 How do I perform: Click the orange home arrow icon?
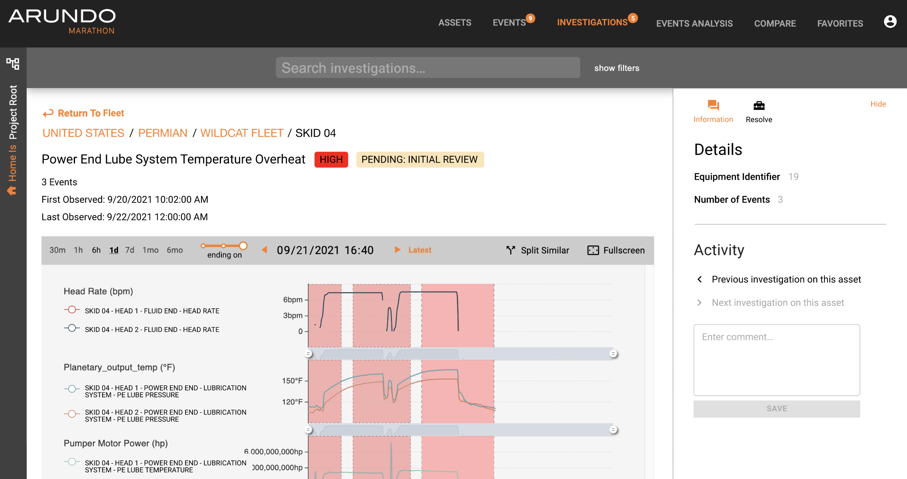pyautogui.click(x=12, y=191)
